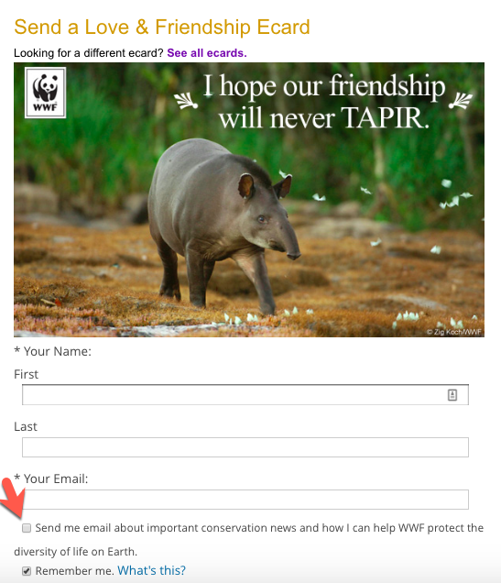Click the right flourish ornament beside the greeting
This screenshot has height=583, width=501.
point(461,101)
